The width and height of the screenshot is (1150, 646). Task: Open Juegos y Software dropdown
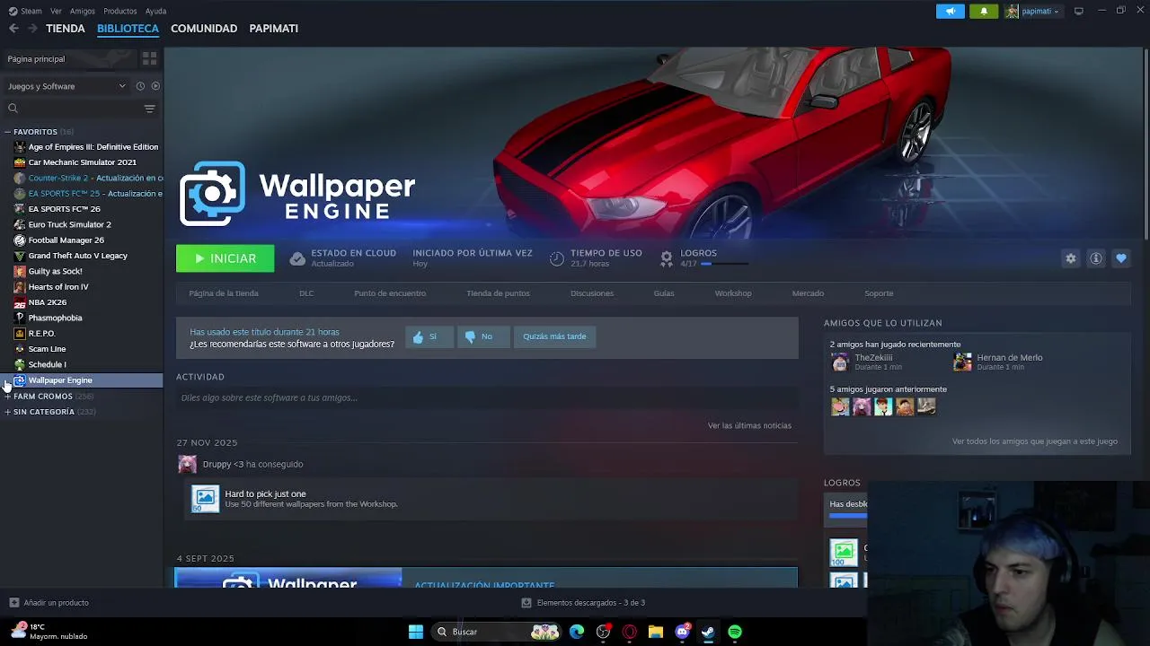point(66,86)
